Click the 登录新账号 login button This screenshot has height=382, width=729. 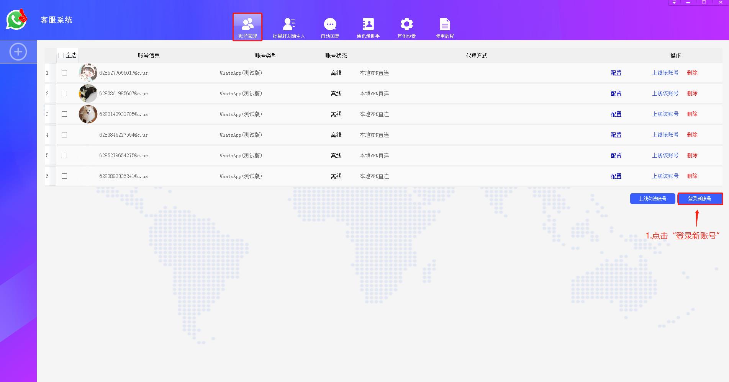[x=700, y=199]
